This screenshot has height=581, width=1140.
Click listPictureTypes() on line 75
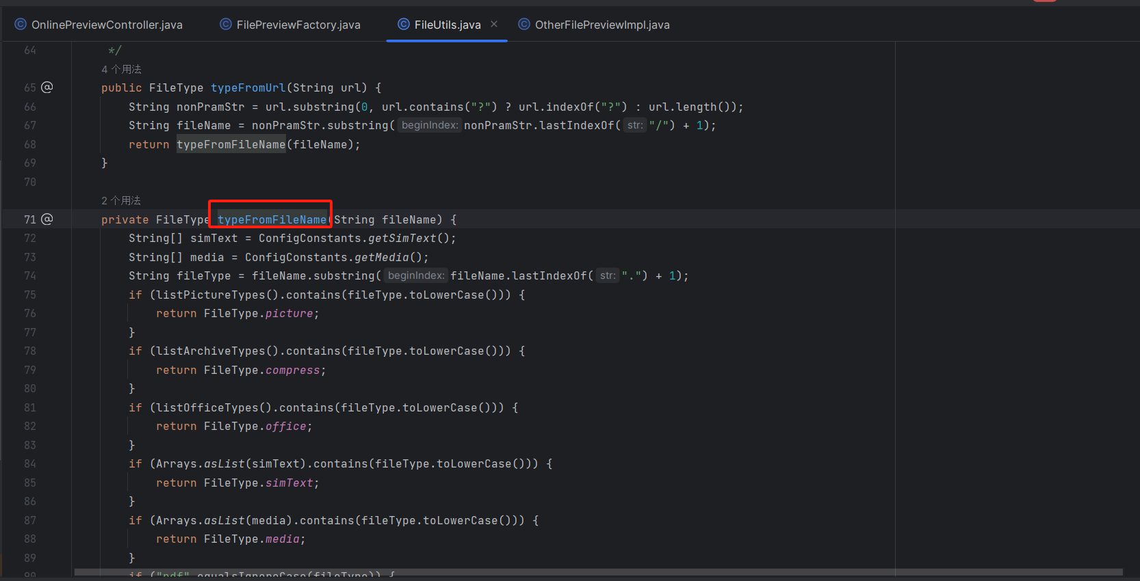[217, 295]
